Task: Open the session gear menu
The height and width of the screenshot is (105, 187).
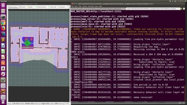Action: coord(186,1)
